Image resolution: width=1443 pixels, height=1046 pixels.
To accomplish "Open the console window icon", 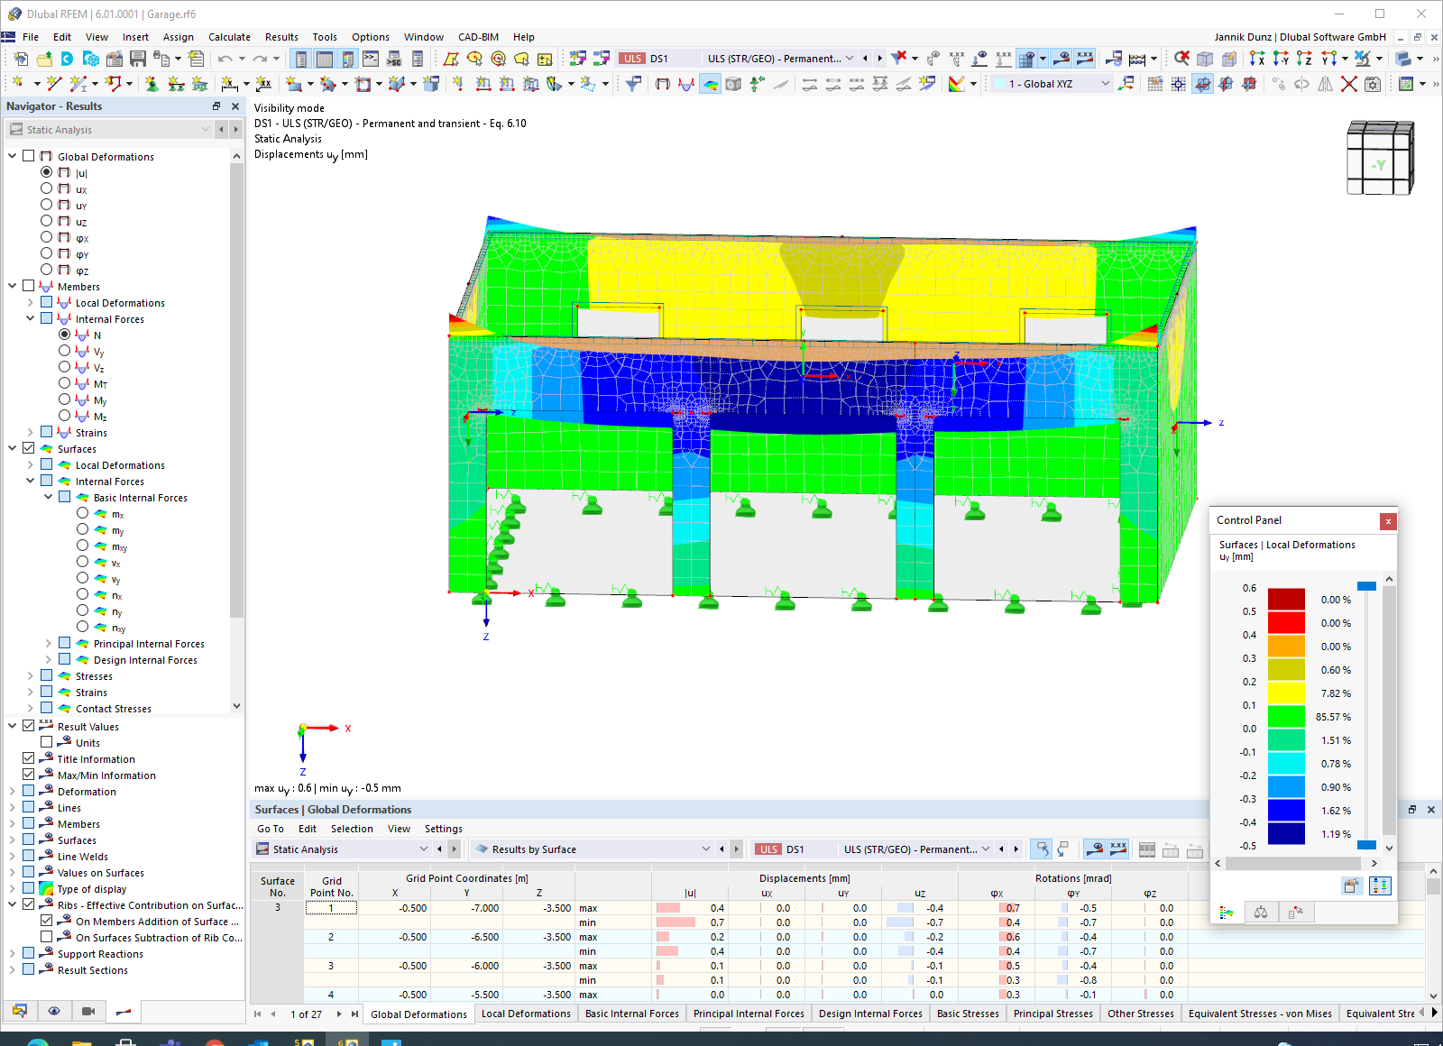I will [371, 59].
